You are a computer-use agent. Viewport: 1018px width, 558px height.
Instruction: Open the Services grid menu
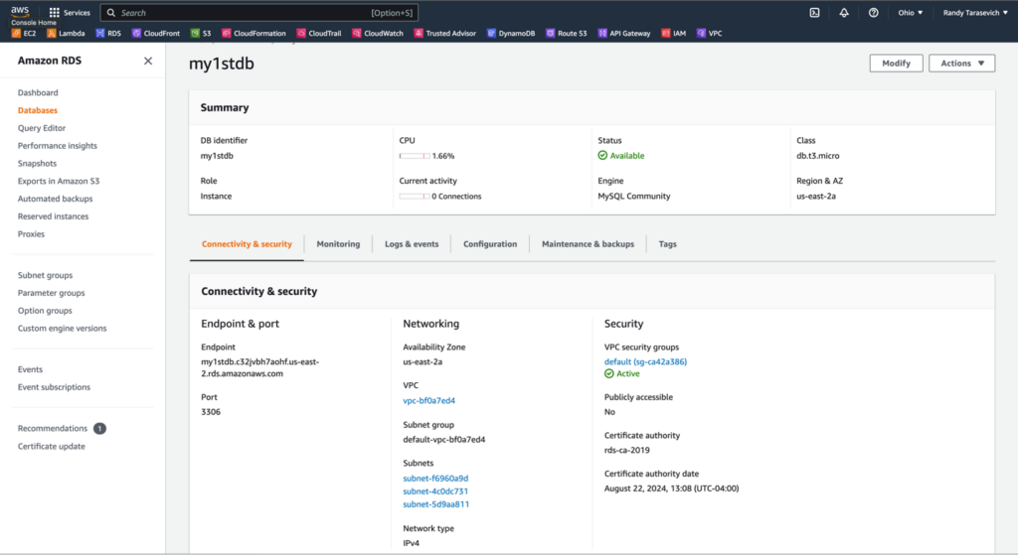coord(70,12)
